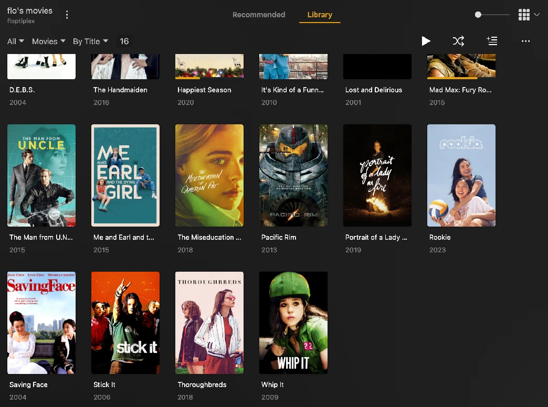The height and width of the screenshot is (407, 548).
Task: Click the Stick It title link
Action: tap(104, 384)
